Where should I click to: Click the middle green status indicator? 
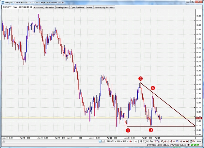point(195,145)
